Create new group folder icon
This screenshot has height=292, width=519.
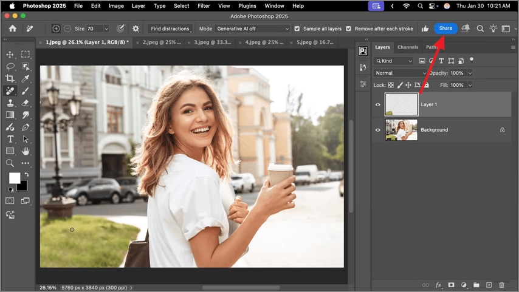(476, 285)
